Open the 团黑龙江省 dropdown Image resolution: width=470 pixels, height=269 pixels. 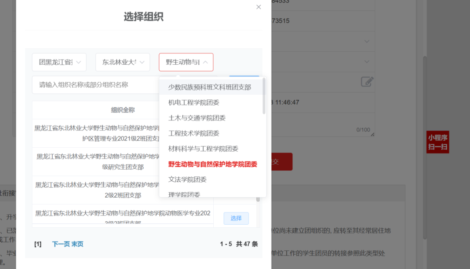pyautogui.click(x=59, y=62)
